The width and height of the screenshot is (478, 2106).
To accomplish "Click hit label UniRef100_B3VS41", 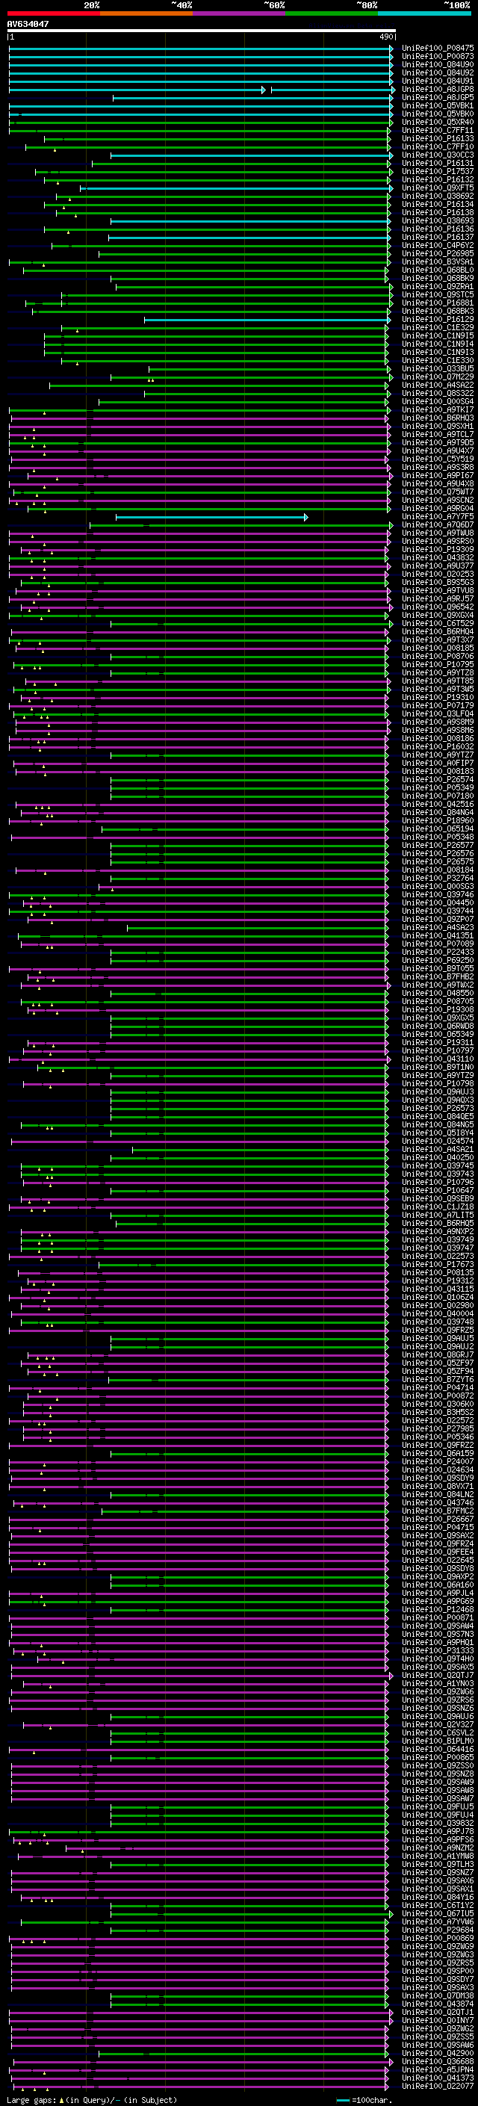I will (x=438, y=261).
